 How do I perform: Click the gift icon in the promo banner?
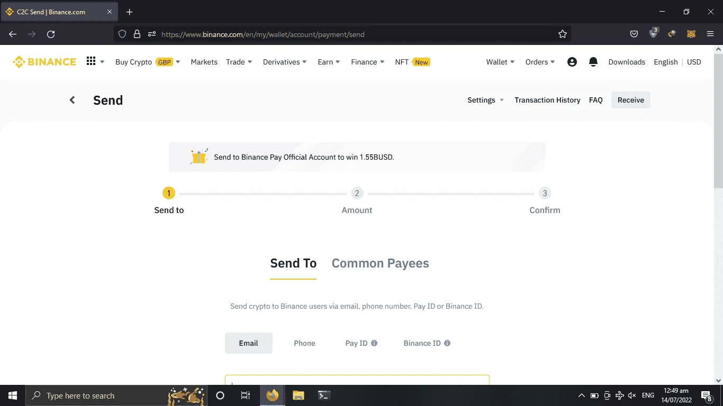(x=199, y=156)
